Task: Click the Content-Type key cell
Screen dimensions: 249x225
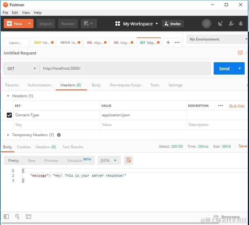Action: pyautogui.click(x=56, y=115)
